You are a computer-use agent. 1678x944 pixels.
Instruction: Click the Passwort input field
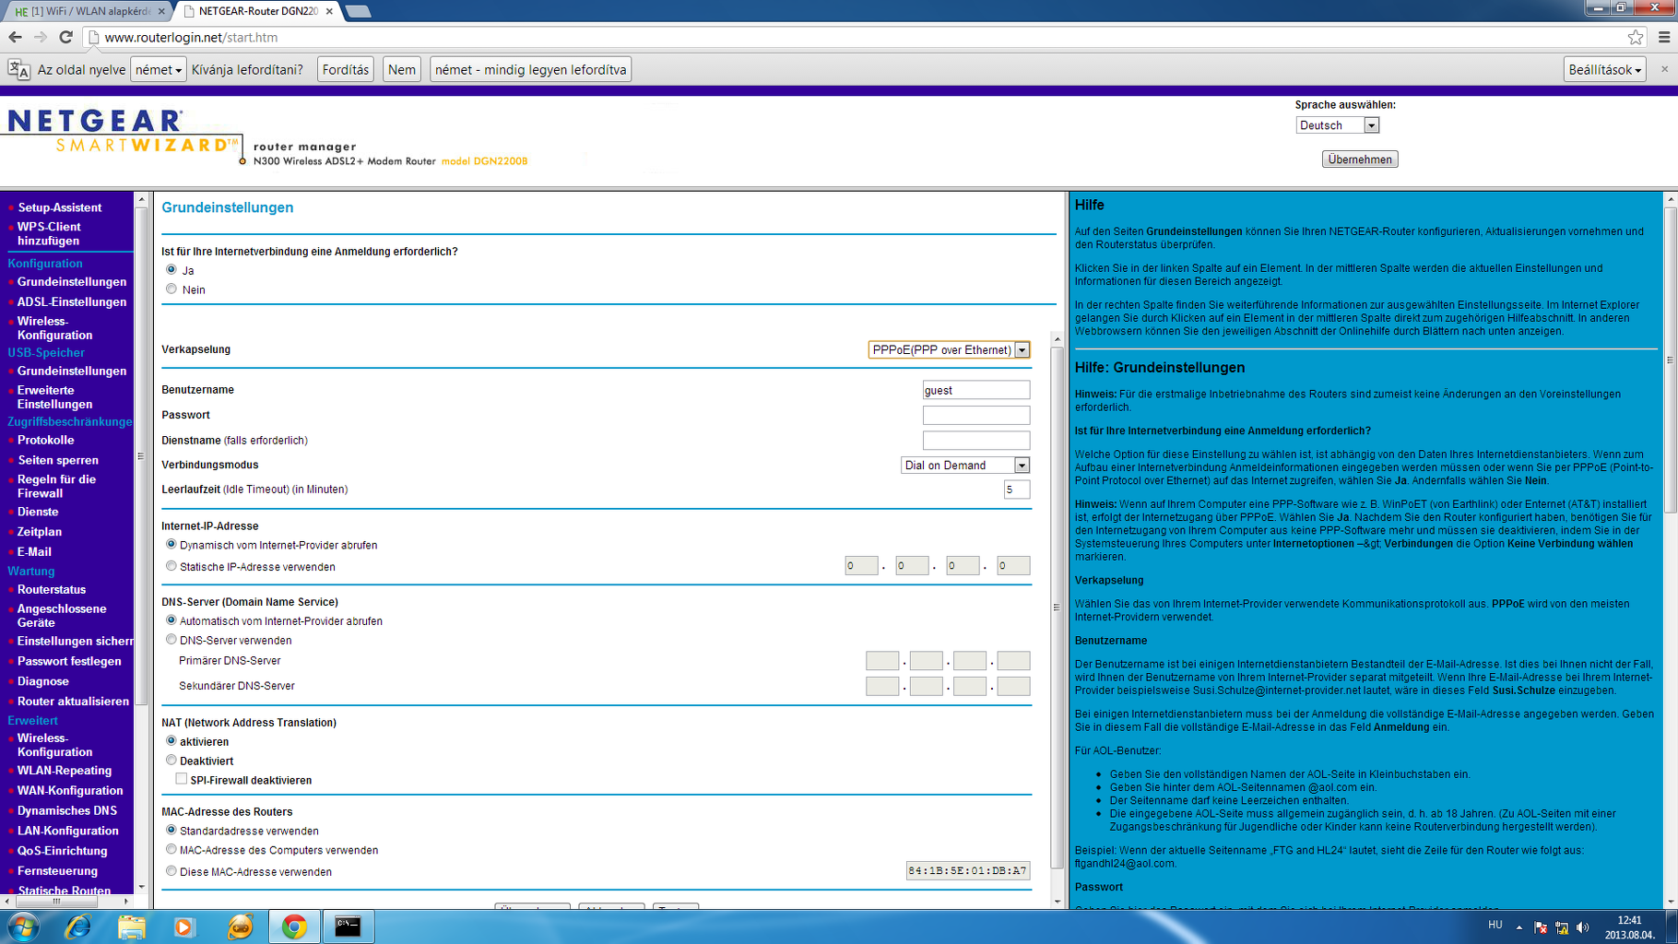[976, 415]
